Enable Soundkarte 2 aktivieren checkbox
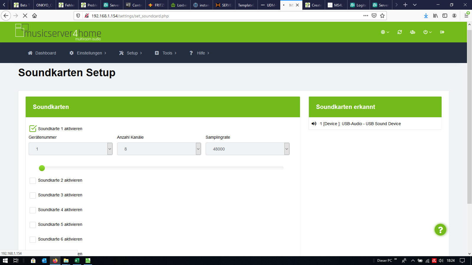472x265 pixels. (x=33, y=180)
